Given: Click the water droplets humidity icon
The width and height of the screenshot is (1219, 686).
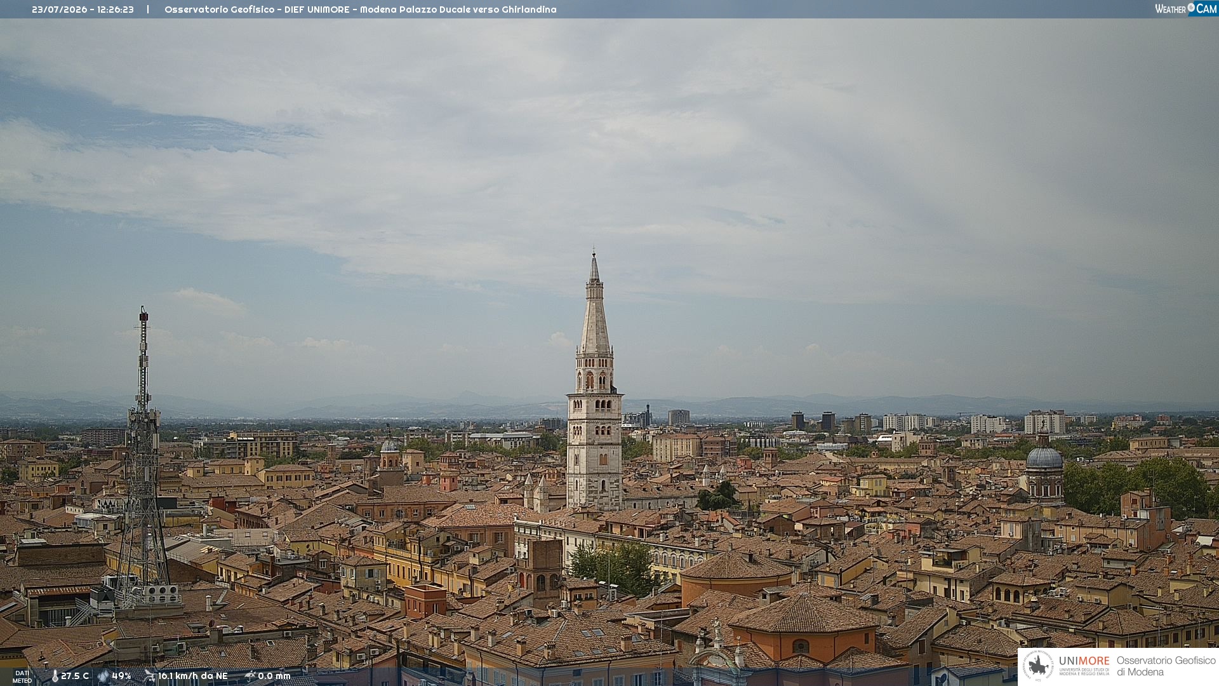Looking at the screenshot, I should coord(103,676).
